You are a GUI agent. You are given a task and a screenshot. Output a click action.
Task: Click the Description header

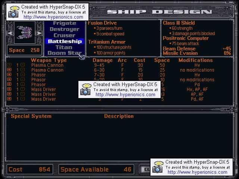[x=119, y=116]
